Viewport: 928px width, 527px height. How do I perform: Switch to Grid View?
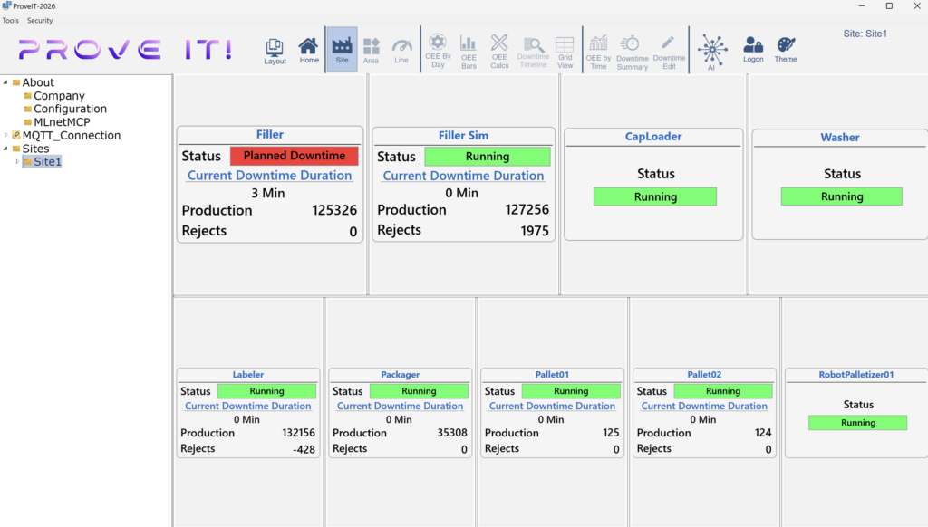pyautogui.click(x=564, y=50)
